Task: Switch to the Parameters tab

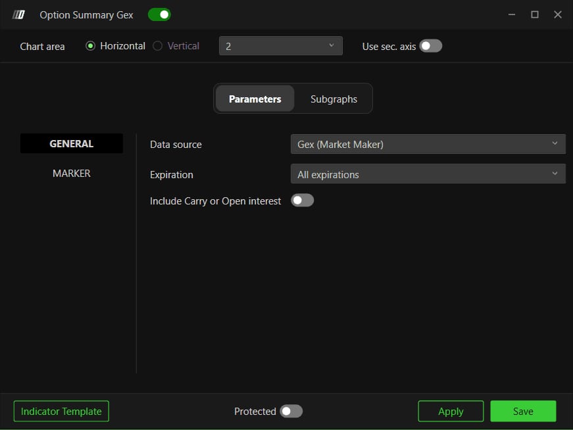Action: click(x=255, y=99)
